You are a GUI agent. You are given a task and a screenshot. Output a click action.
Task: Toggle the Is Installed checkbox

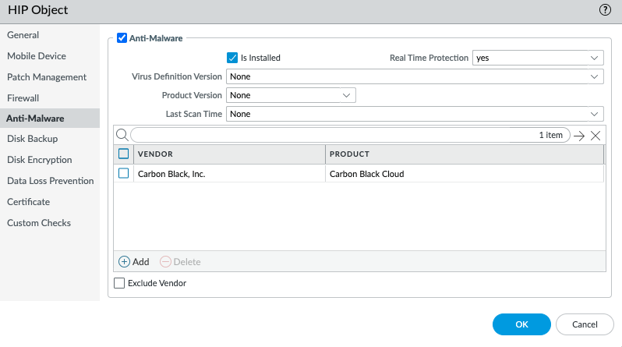(x=232, y=58)
